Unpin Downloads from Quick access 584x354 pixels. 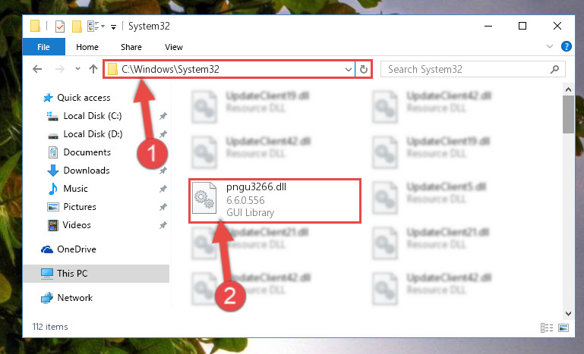163,171
